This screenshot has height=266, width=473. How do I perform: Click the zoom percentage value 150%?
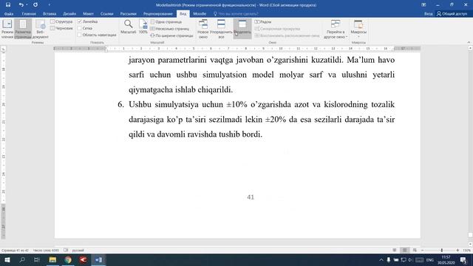tap(466, 250)
